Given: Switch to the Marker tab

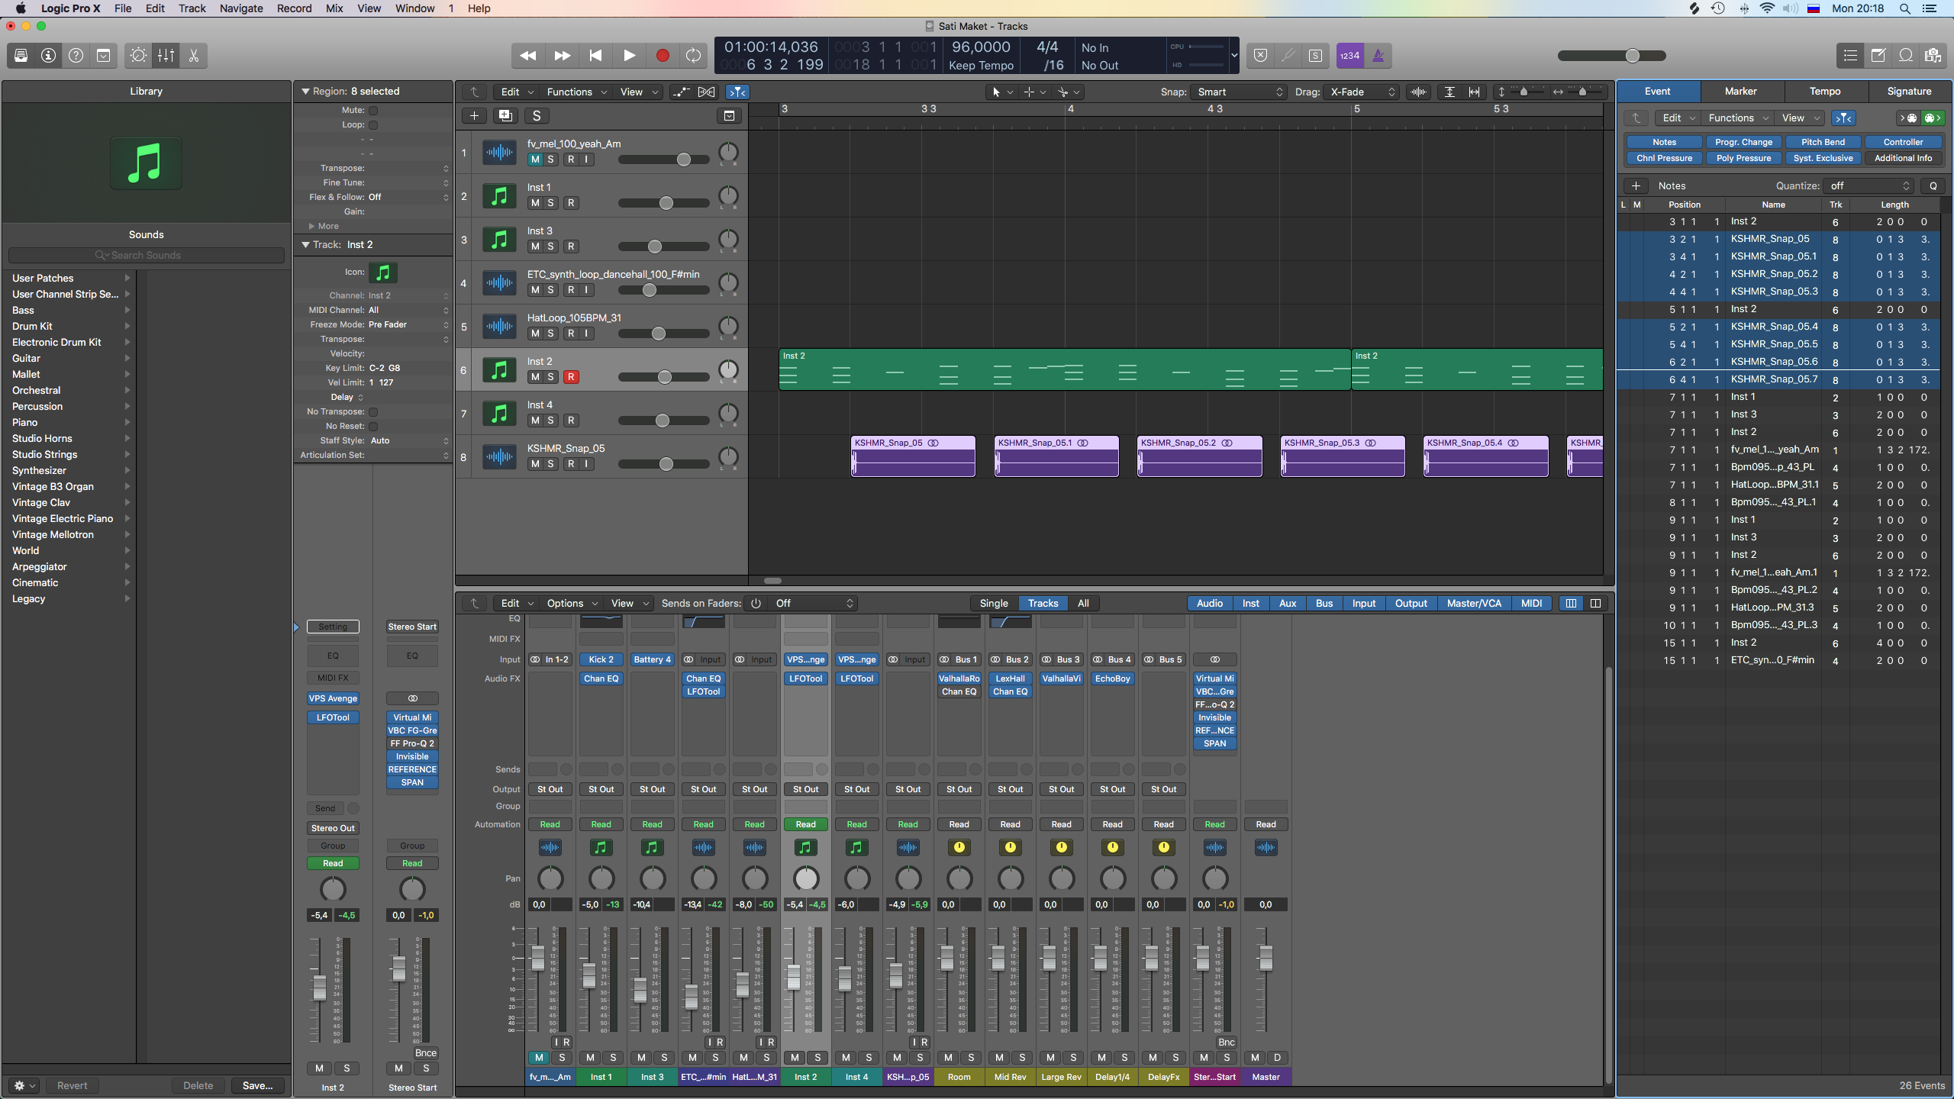Looking at the screenshot, I should point(1740,91).
